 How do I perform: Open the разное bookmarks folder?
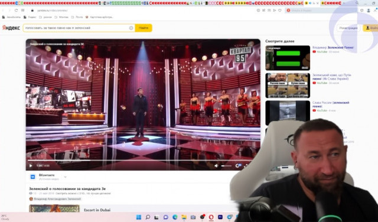coord(45,17)
